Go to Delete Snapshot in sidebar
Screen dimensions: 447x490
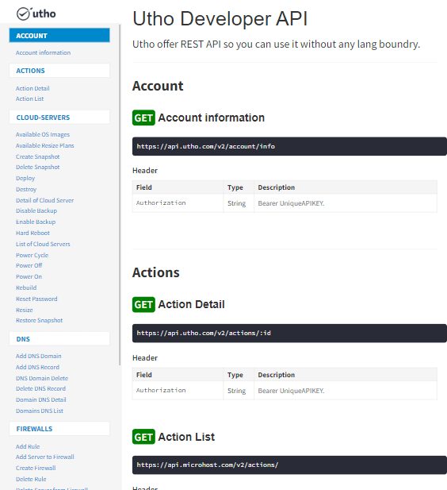click(x=38, y=168)
